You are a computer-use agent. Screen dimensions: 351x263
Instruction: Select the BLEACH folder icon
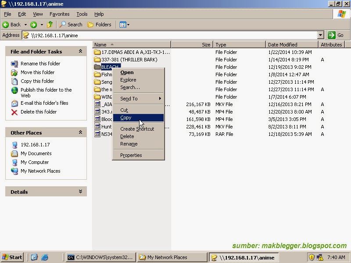(x=97, y=67)
